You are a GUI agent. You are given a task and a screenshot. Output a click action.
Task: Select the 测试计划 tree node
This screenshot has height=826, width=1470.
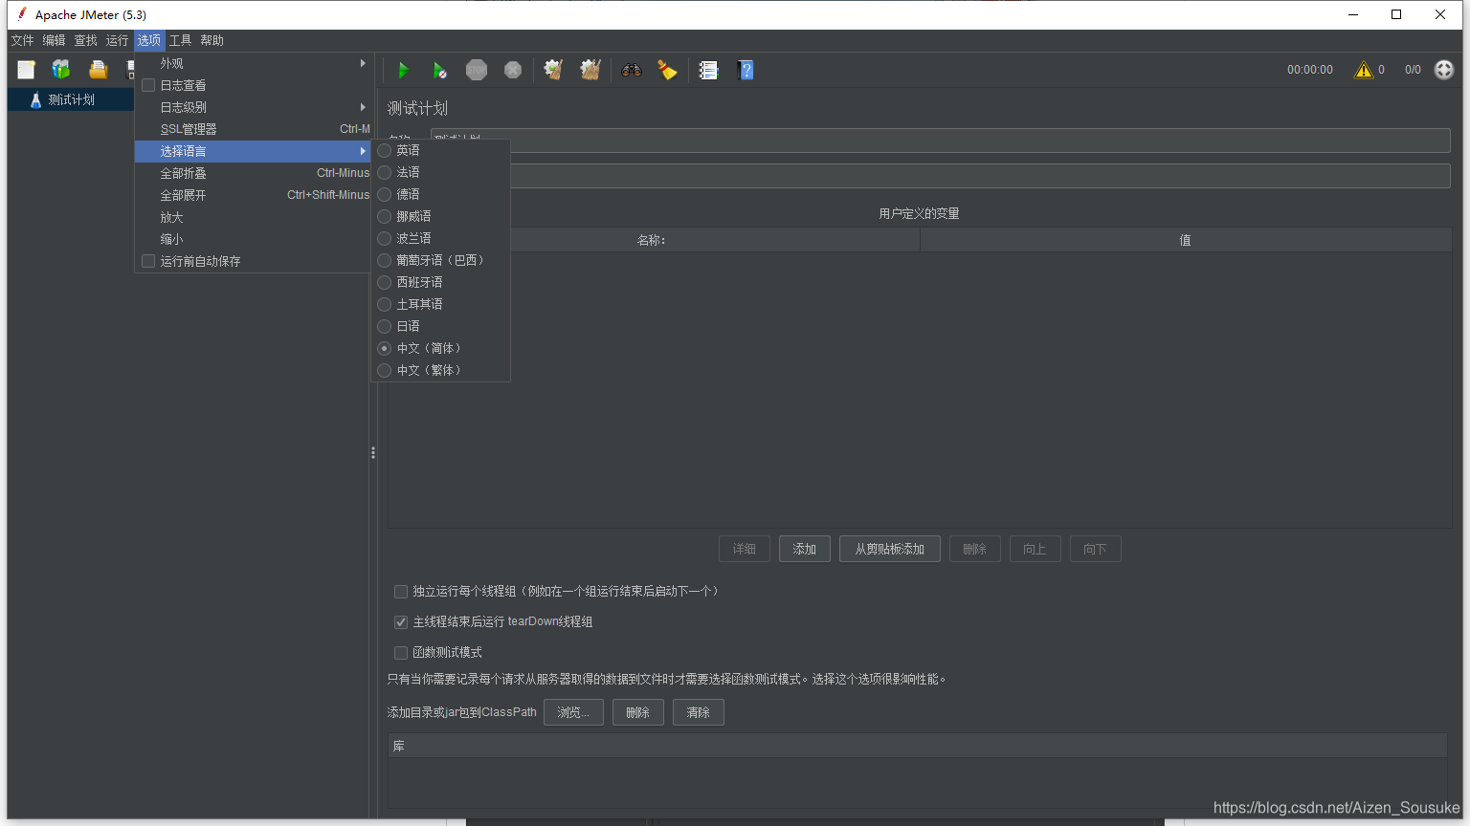click(x=71, y=99)
